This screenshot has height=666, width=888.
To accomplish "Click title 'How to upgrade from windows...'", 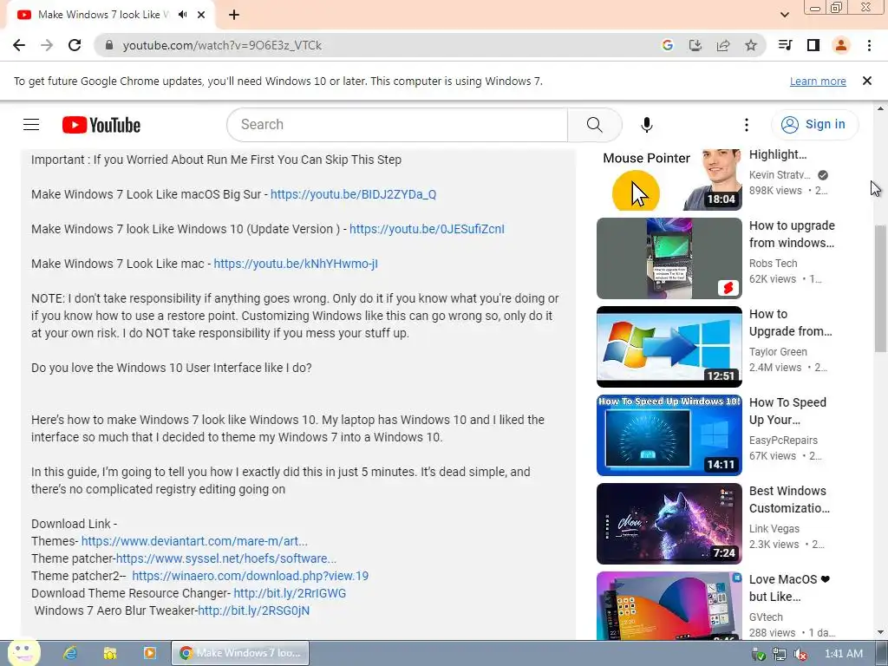I will coord(792,234).
